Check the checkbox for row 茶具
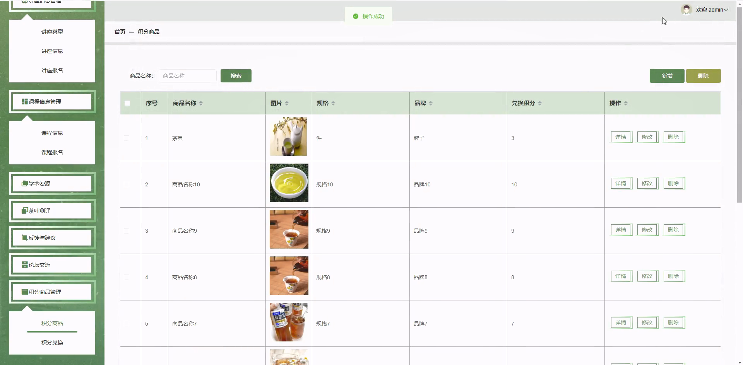743x365 pixels. (127, 138)
